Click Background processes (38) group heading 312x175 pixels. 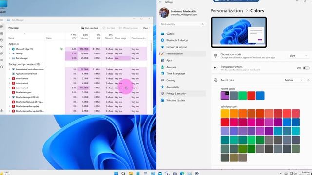(x=24, y=64)
